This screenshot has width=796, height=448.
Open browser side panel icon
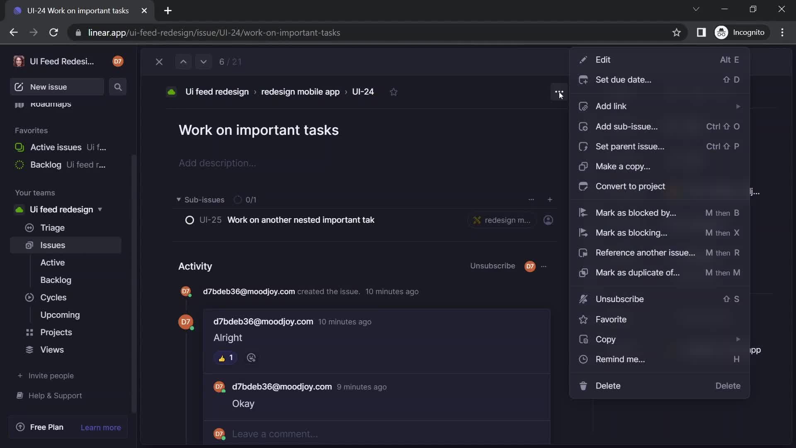(701, 32)
